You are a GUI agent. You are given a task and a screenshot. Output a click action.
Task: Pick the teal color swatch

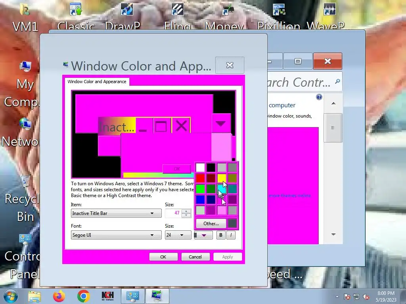point(232,189)
